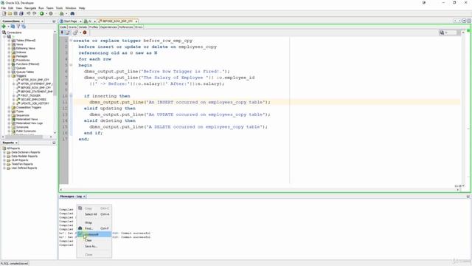This screenshot has width=472, height=266.
Task: Click the schema browser icon in Connections toolbar
Action: click(x=24, y=27)
